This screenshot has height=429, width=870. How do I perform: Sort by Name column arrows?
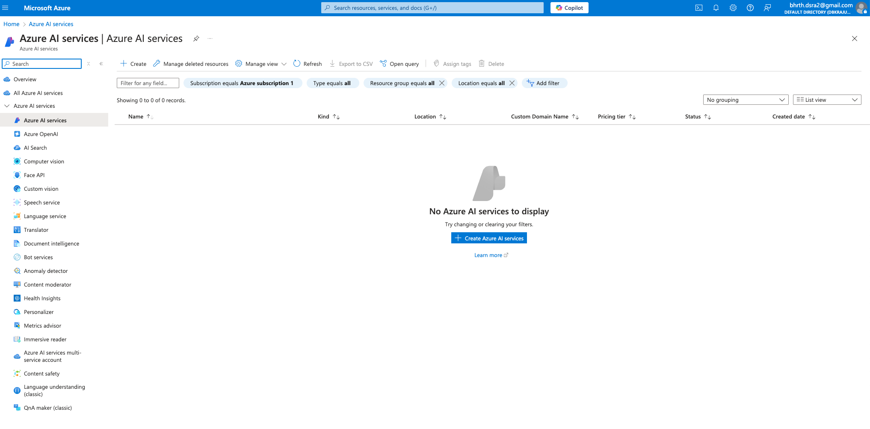coord(150,117)
